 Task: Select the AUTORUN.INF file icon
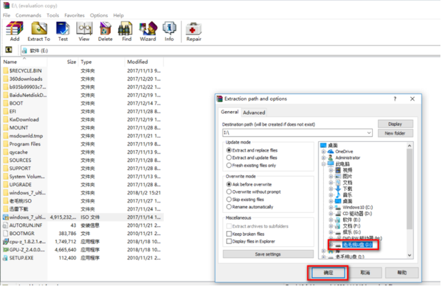[x=6, y=225]
